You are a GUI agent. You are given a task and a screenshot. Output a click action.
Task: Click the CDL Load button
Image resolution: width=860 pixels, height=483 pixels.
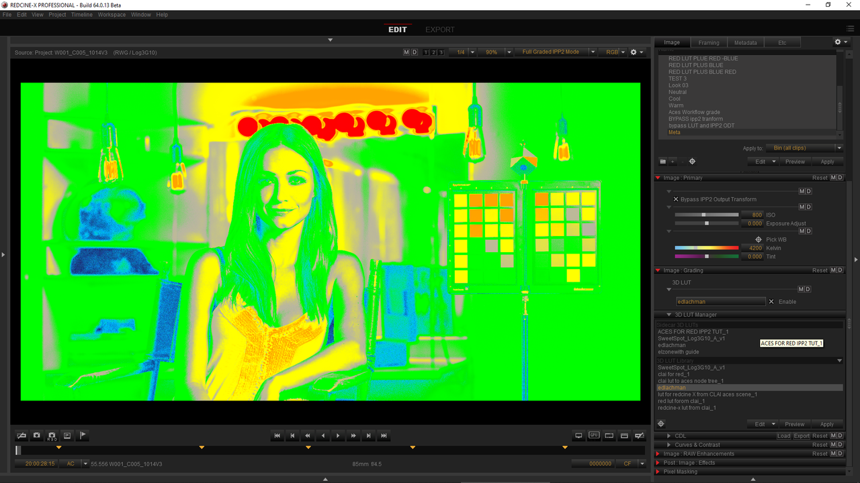click(783, 436)
